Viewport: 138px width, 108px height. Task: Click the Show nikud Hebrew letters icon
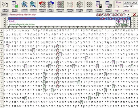[5, 5]
